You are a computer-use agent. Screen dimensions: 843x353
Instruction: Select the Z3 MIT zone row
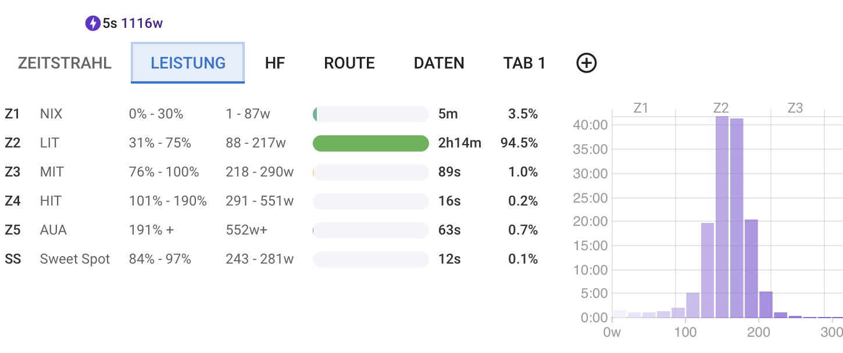[x=52, y=172]
